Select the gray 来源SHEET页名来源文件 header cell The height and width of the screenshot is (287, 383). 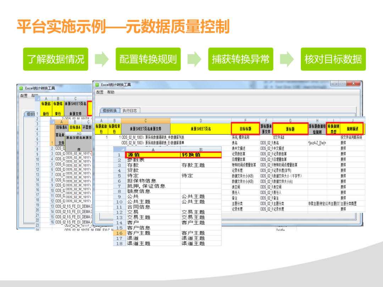tap(146, 129)
